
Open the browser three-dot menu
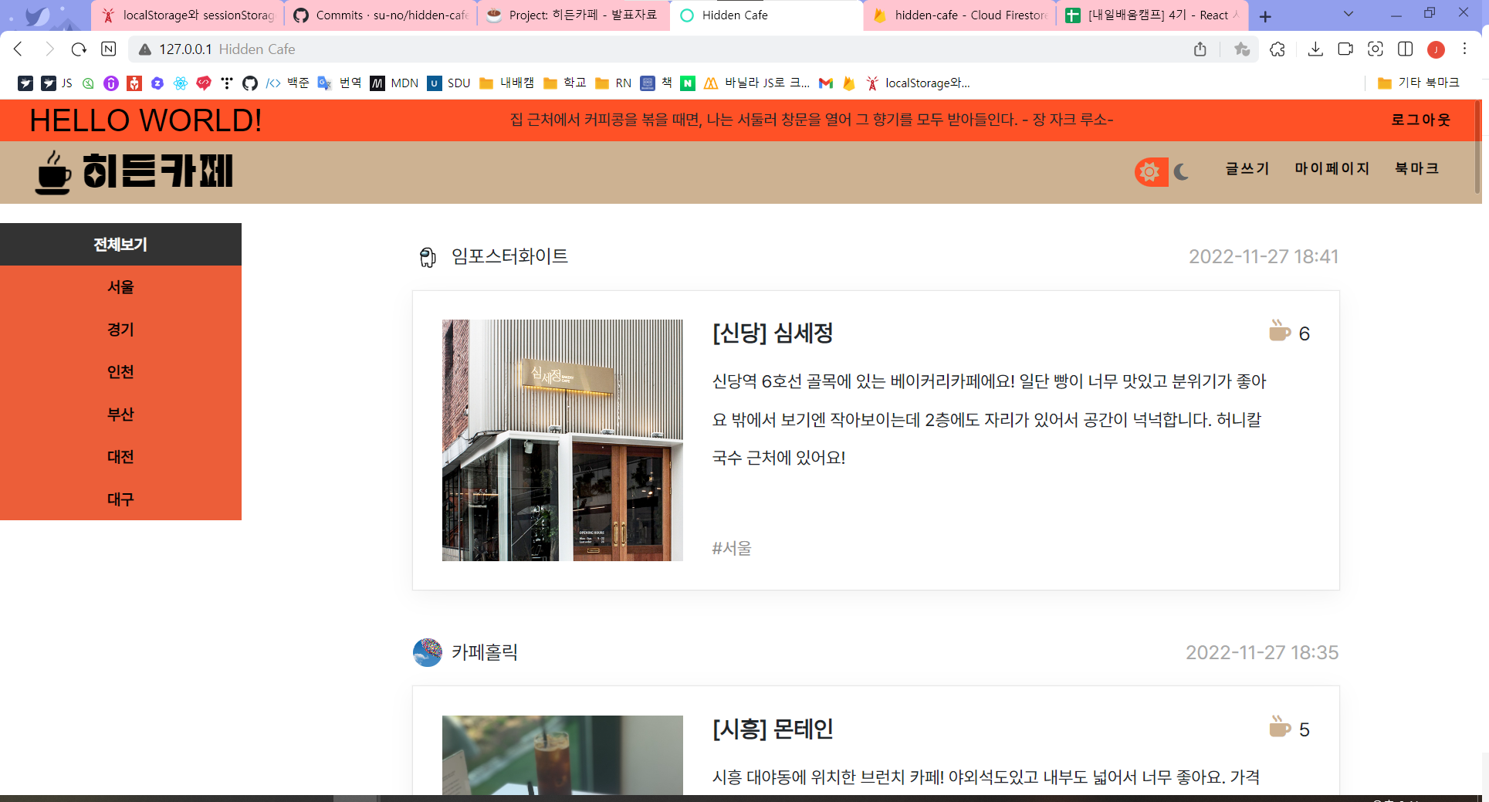pos(1464,49)
